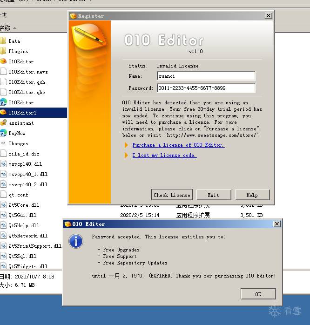Screen dimensions: 310x325
Task: Select the Data folder icon
Action: point(3,41)
